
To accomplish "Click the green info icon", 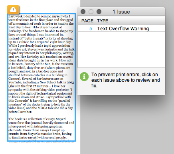I will pyautogui.click(x=84, y=77).
